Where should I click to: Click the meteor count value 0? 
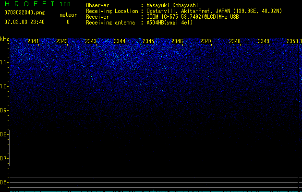(68, 22)
